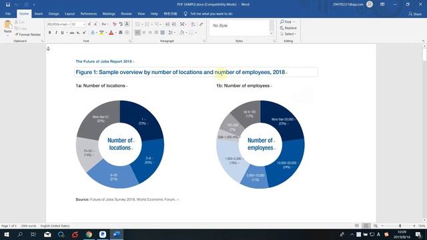Toggle Underline formatting
The height and width of the screenshot is (240, 427).
62,33
